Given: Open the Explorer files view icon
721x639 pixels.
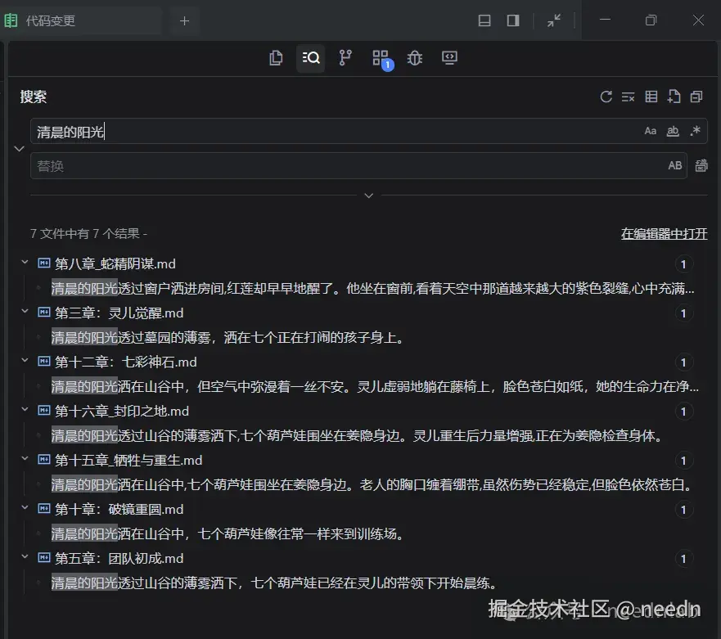Looking at the screenshot, I should 276,58.
